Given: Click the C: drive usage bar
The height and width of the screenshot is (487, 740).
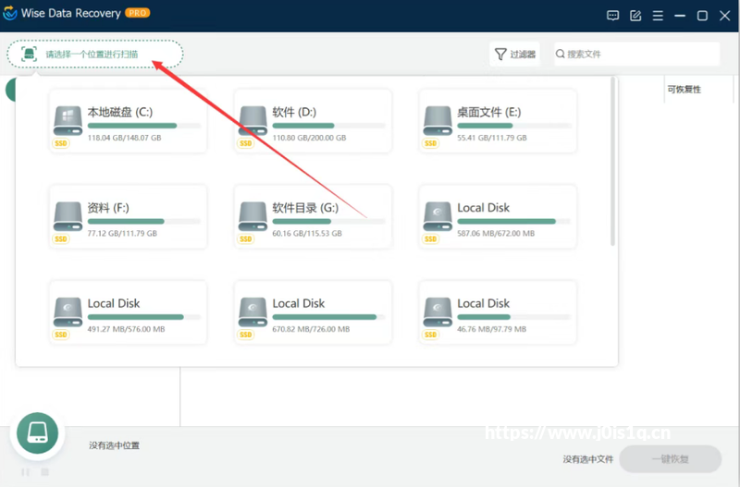Looking at the screenshot, I should [x=144, y=126].
